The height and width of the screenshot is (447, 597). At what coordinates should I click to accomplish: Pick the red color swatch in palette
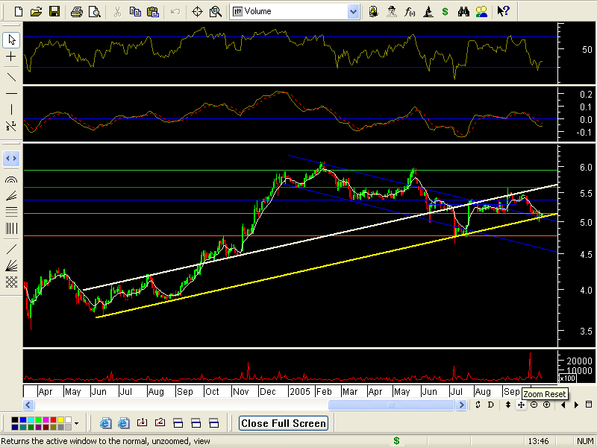click(54, 420)
